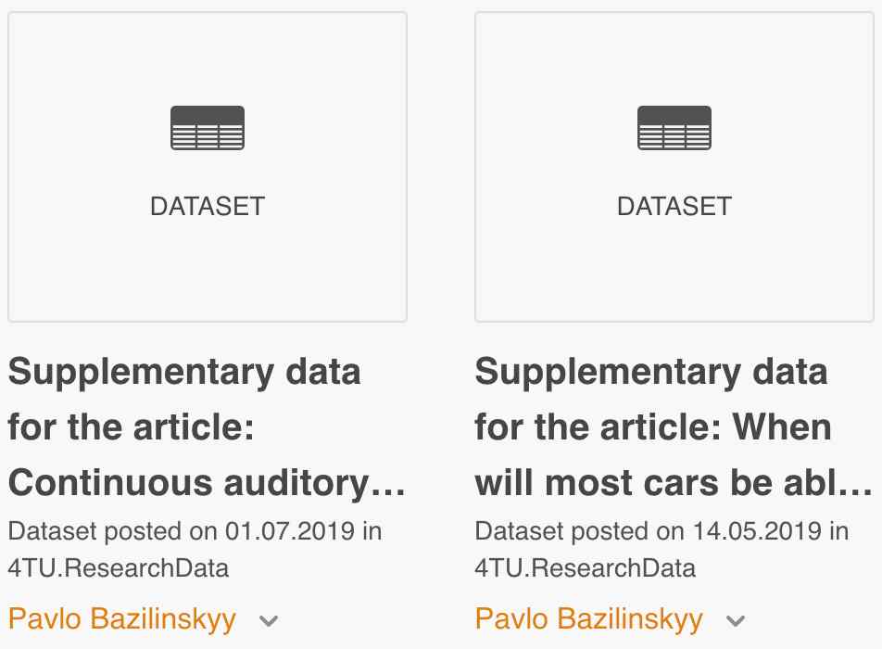
Task: Open Pavlo Bazilinskyy's profile under the left dataset
Action: click(x=122, y=619)
